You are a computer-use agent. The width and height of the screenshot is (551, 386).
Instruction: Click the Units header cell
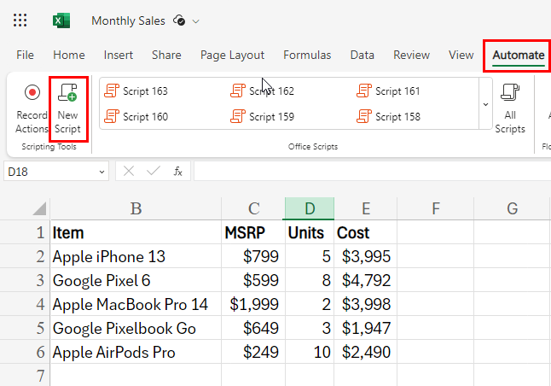310,232
